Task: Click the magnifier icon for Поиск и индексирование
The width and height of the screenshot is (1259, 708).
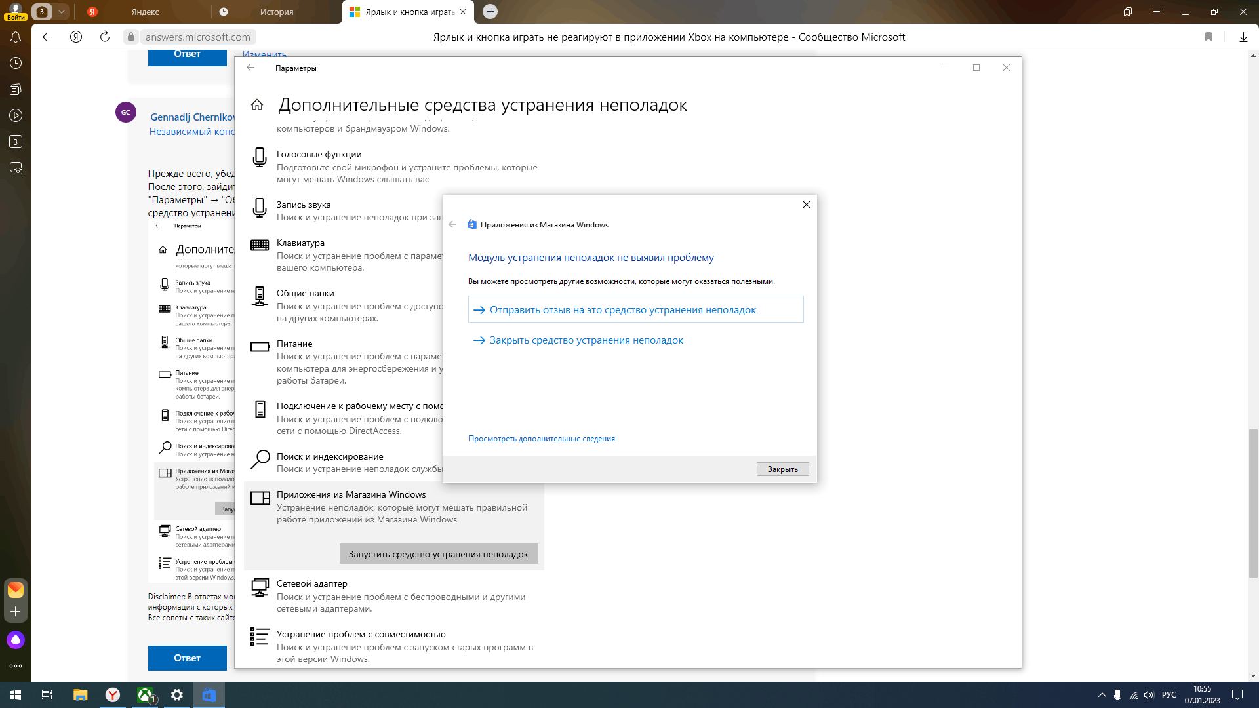Action: [x=260, y=460]
